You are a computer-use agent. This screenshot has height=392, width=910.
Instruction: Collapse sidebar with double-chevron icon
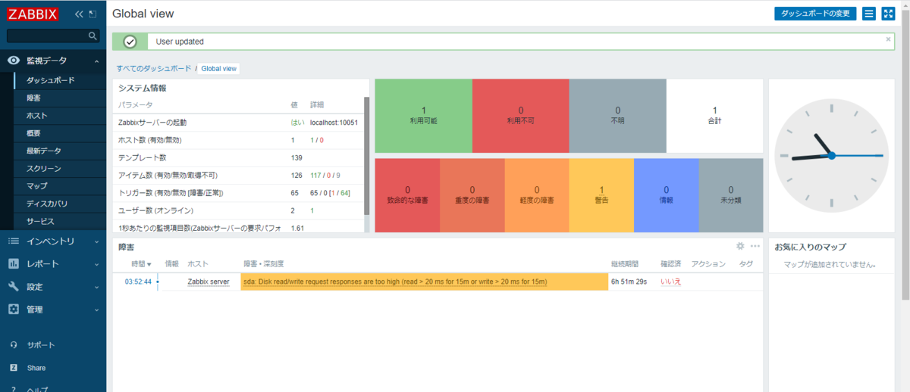(x=80, y=14)
